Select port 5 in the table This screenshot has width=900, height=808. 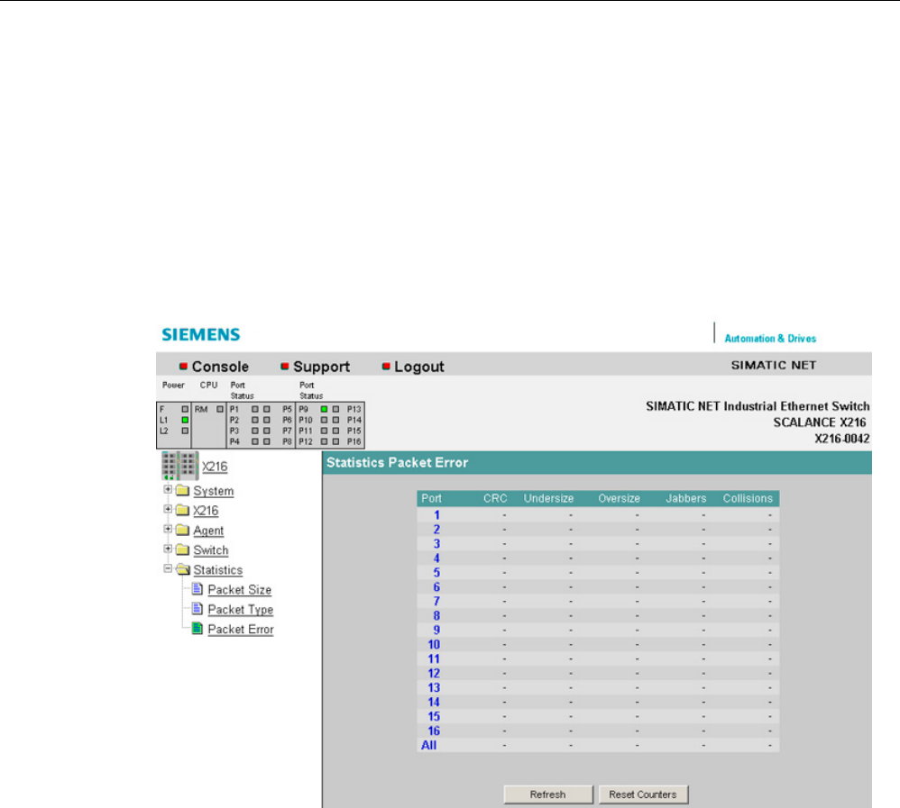coord(436,572)
